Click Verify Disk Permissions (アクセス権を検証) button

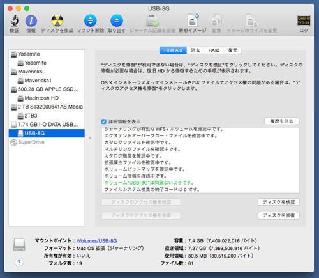tap(141, 202)
